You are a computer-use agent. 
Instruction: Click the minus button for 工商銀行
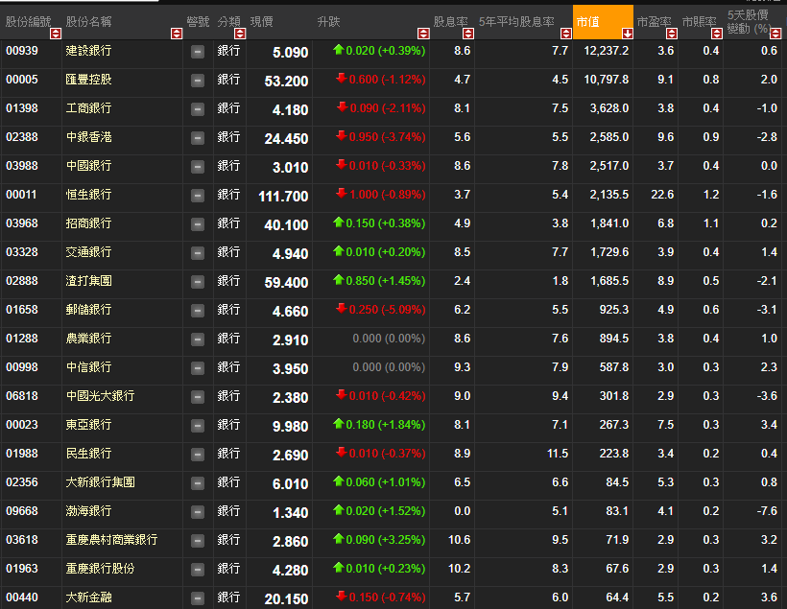[198, 109]
